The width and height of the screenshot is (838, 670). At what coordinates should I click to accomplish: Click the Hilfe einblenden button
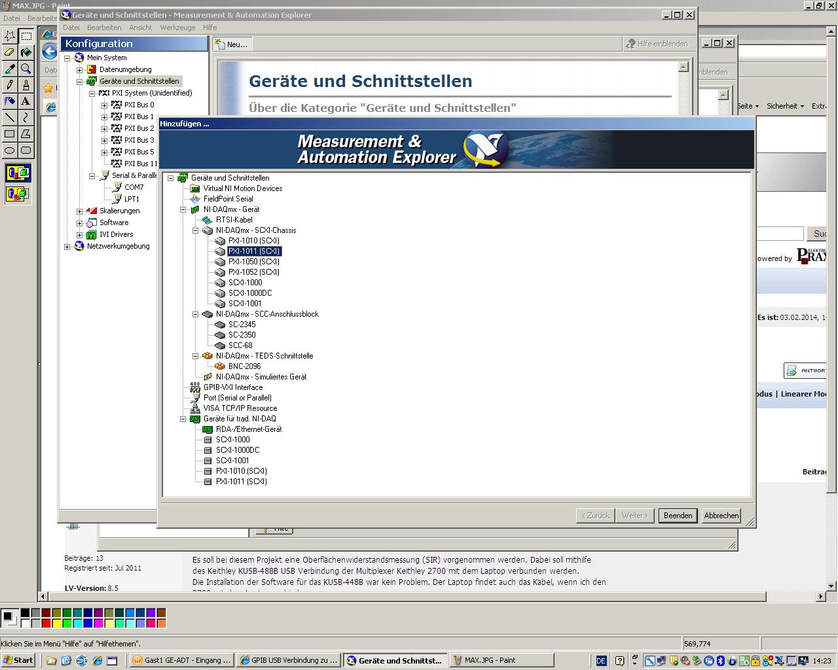[657, 44]
